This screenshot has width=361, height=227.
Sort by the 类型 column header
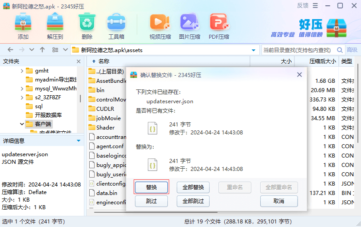(346, 61)
